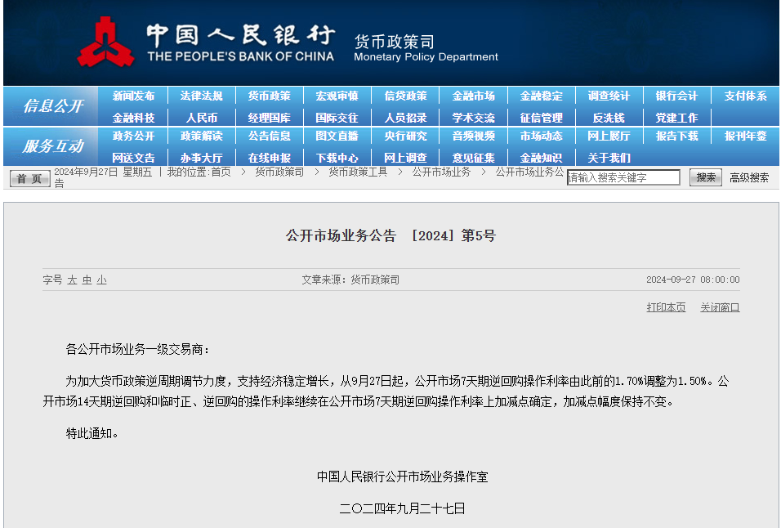Select small font size 小
This screenshot has height=528, width=781.
pos(101,280)
